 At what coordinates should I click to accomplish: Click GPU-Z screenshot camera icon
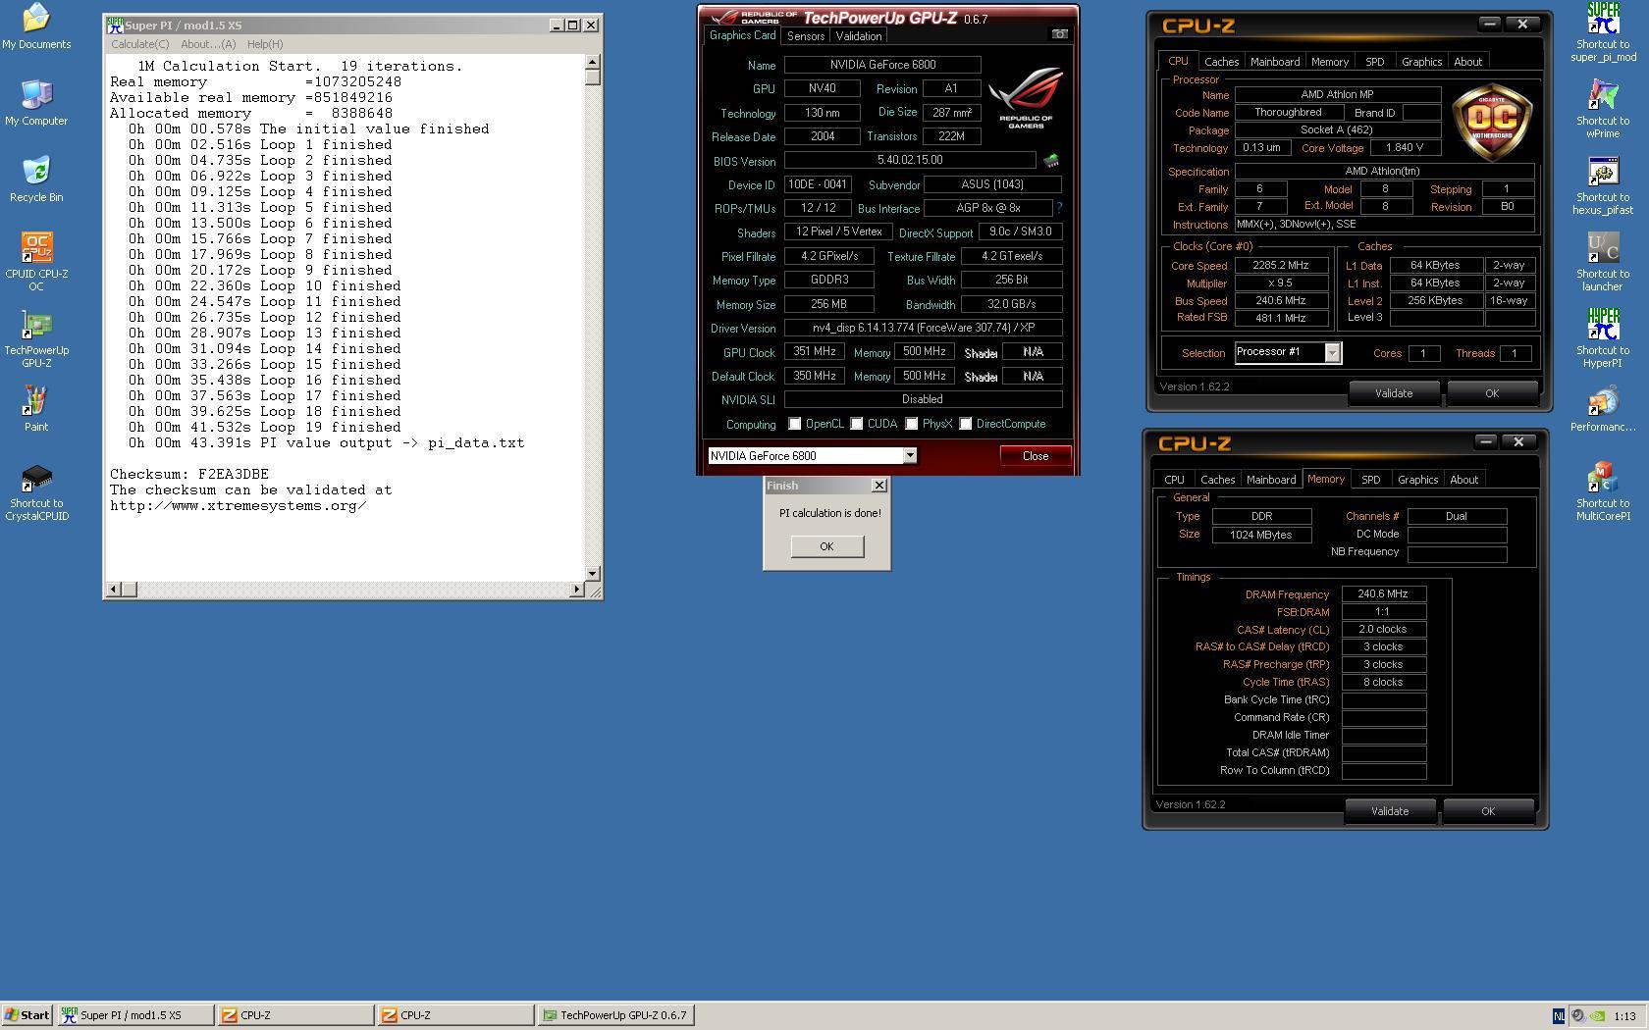[x=1059, y=34]
